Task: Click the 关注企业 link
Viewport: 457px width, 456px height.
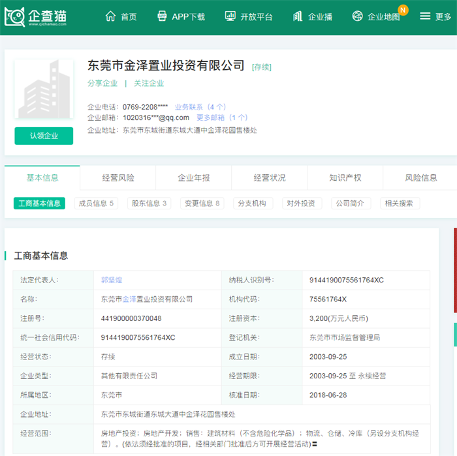Action: click(149, 84)
